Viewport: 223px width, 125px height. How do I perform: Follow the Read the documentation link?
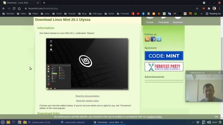tap(87, 96)
